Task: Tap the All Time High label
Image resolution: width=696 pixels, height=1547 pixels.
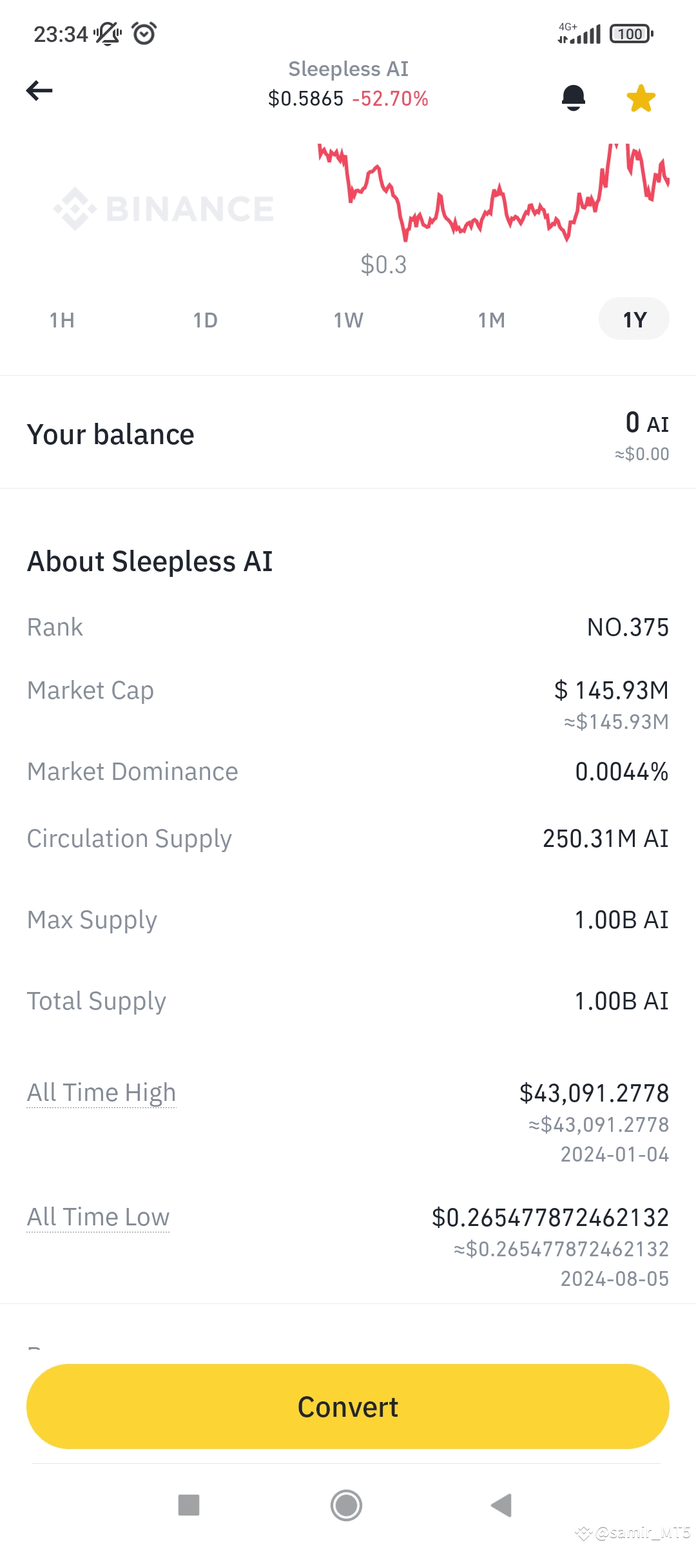Action: 101,1093
